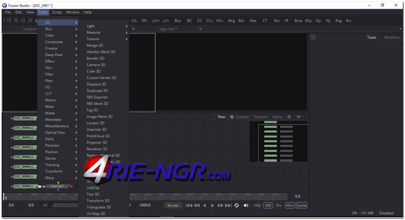
Task: Add the Transform (Xf) tool
Action: click(x=286, y=21)
